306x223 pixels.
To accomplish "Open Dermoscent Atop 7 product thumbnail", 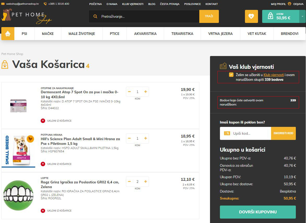I will tap(18, 106).
